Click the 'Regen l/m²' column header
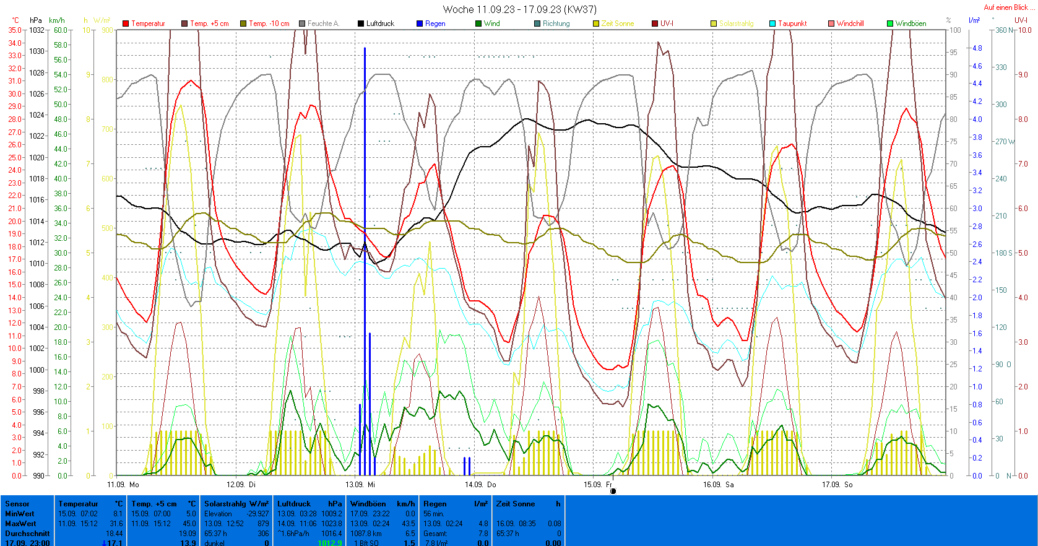The width and height of the screenshot is (1038, 546). [x=456, y=504]
